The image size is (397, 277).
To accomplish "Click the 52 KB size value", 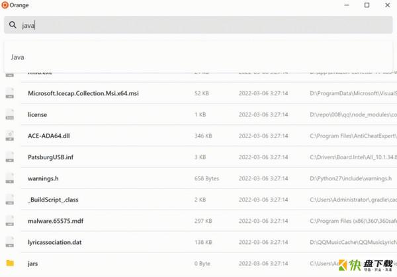I will coord(202,93).
